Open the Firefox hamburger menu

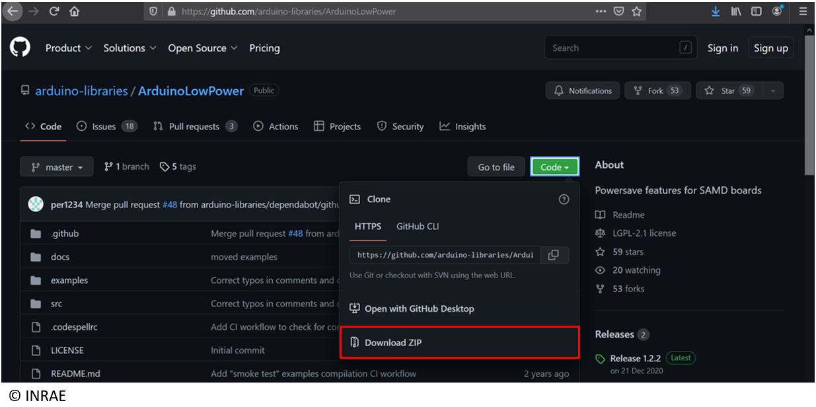coord(803,11)
